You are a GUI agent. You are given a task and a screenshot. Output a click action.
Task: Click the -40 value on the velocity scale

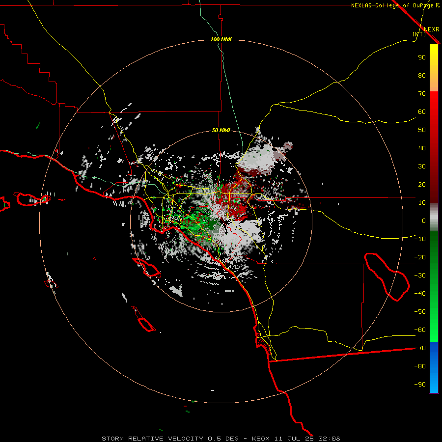tap(420, 294)
